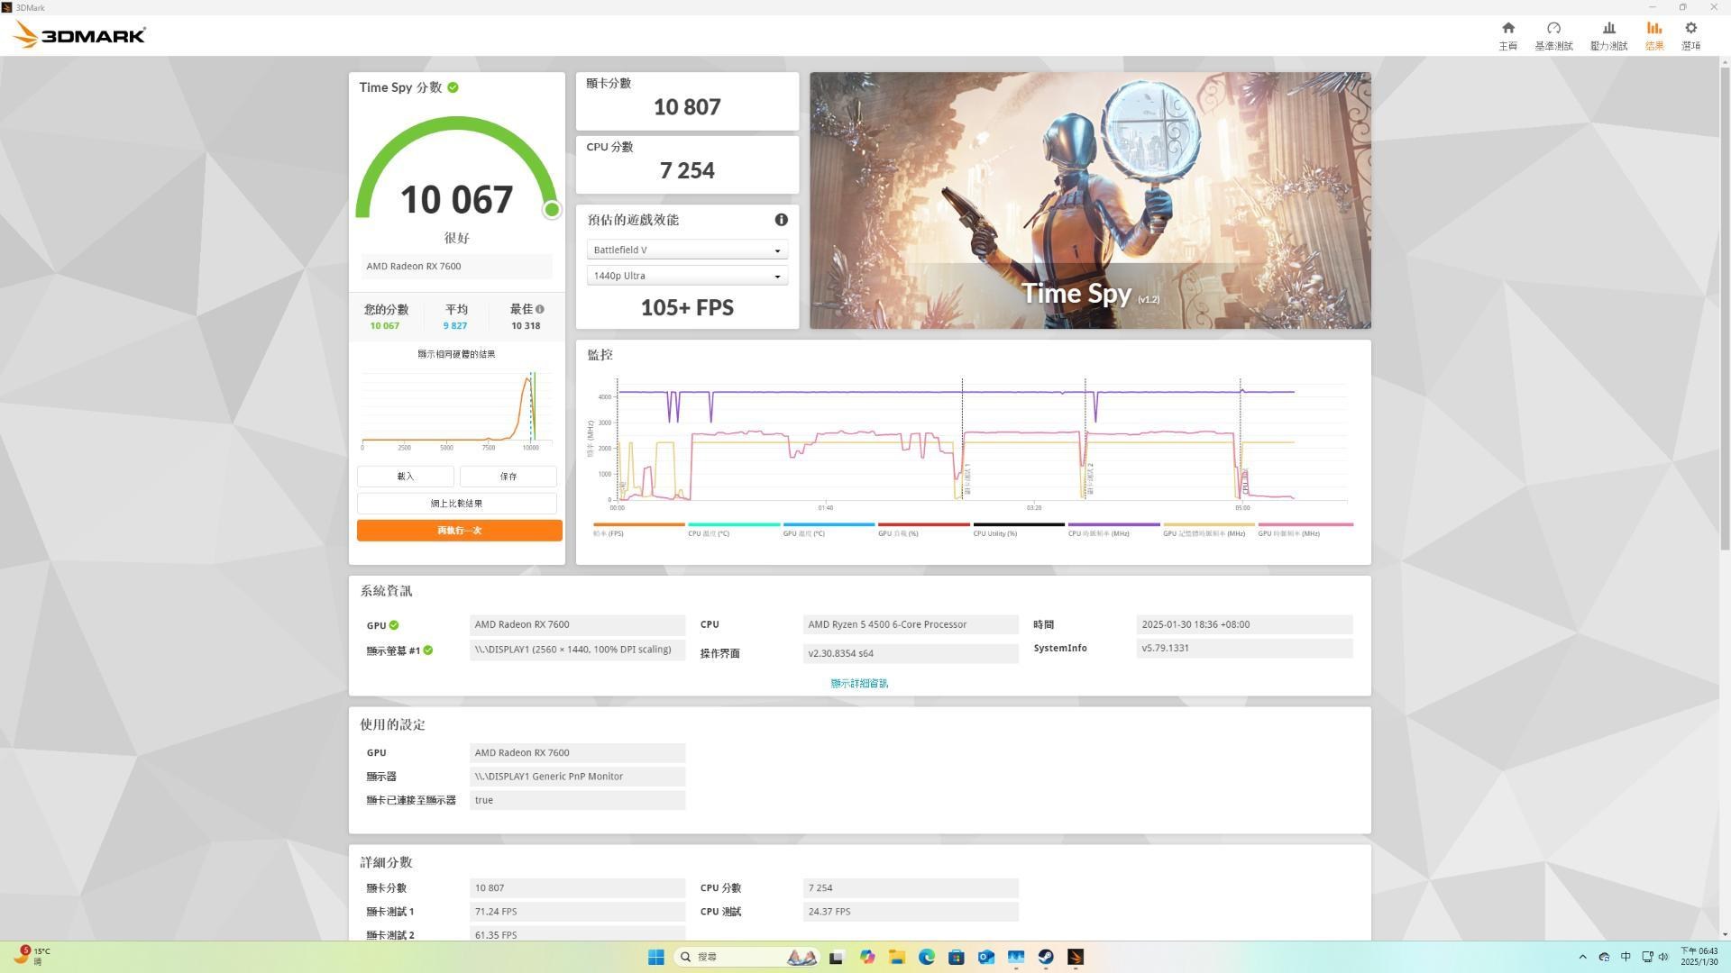Click the DISPLAY1 2560 × 1440 resolution field

(x=577, y=650)
